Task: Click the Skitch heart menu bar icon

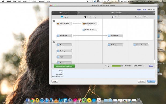Action: pyautogui.click(x=88, y=1)
